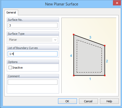Confirm with the OK button
This screenshot has width=122, height=108.
coord(67,101)
